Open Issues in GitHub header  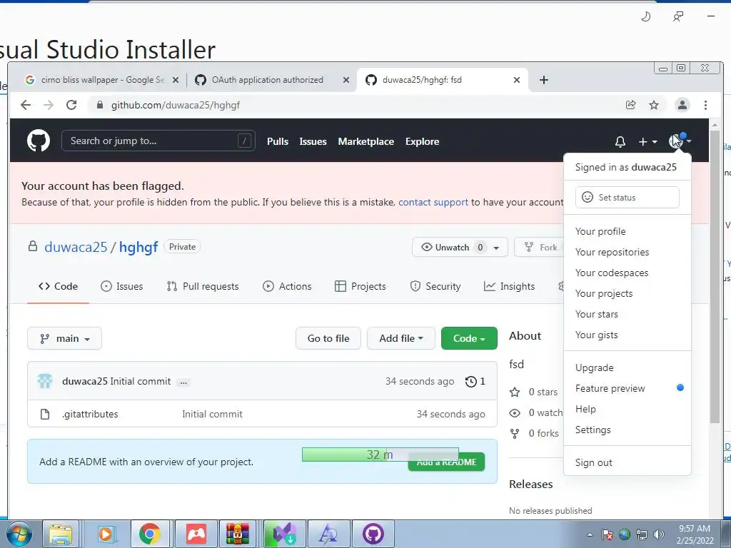[x=313, y=142]
